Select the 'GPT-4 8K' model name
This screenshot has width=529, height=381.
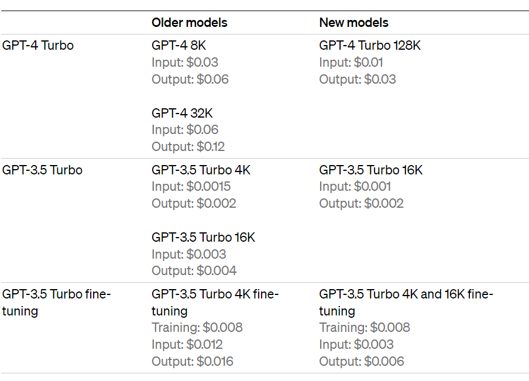coord(179,46)
